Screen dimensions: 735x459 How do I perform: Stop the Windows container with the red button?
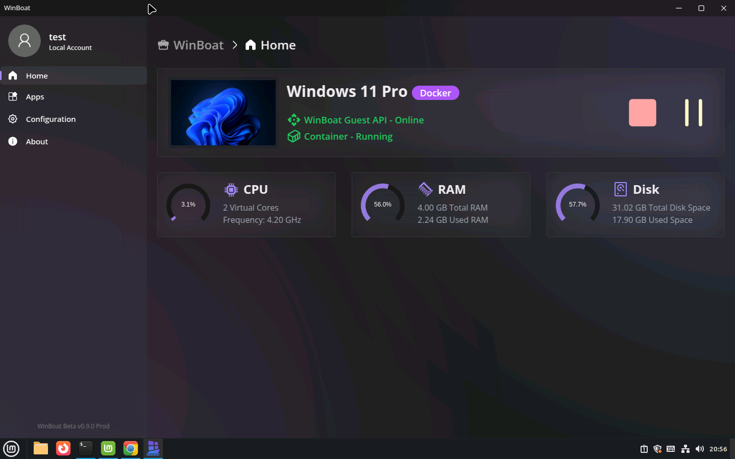point(642,113)
